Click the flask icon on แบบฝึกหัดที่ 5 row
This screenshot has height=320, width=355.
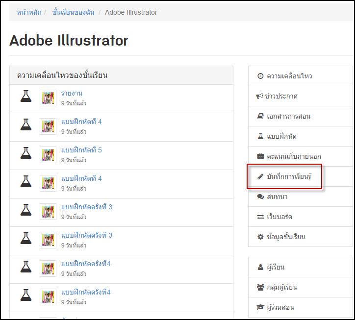coord(26,153)
